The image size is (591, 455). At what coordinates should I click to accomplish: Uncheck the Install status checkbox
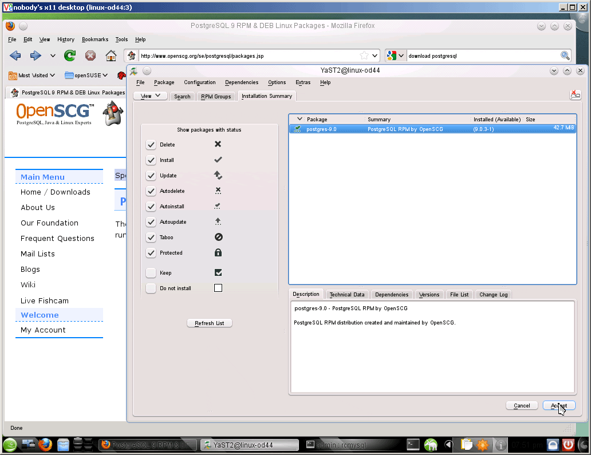click(x=151, y=160)
